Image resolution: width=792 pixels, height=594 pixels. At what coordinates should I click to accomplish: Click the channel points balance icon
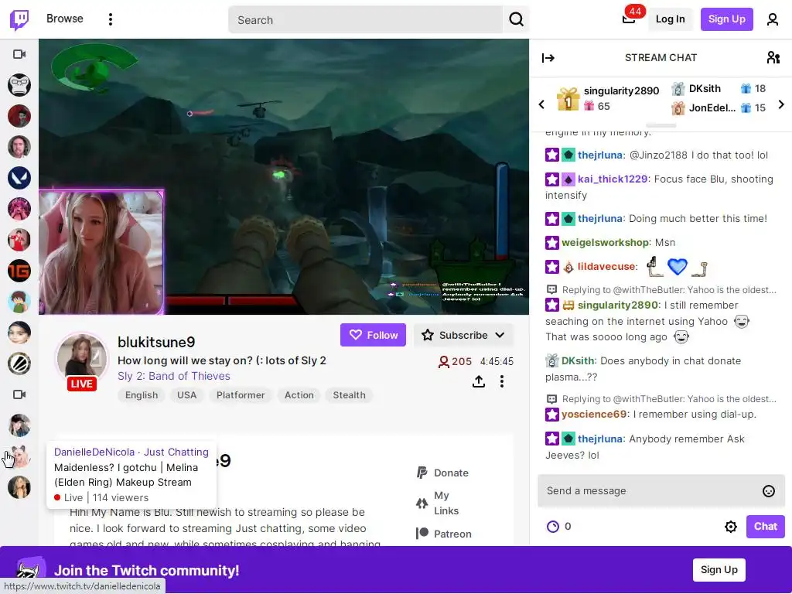pyautogui.click(x=553, y=527)
